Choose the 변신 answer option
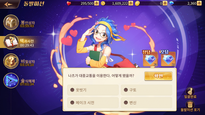 pos(146,103)
